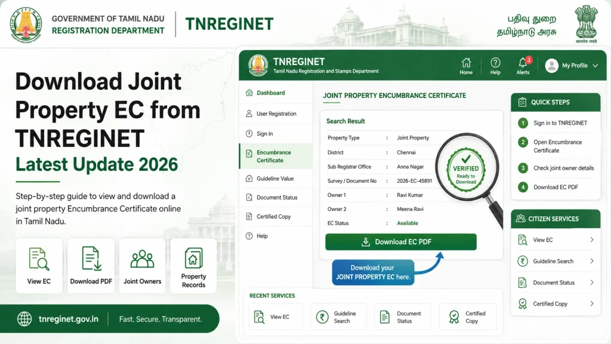Screen dimensions: 611x344
Task: Click rupee icon beside Guideline Search in Citizen Services
Action: (x=523, y=261)
